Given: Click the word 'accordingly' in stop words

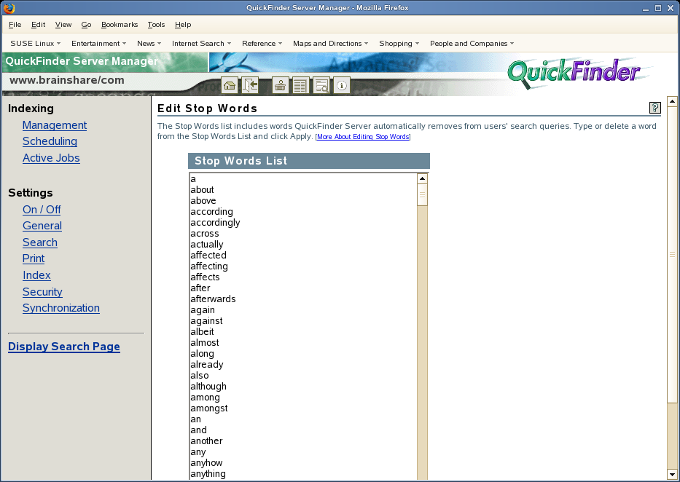Looking at the screenshot, I should pos(215,223).
